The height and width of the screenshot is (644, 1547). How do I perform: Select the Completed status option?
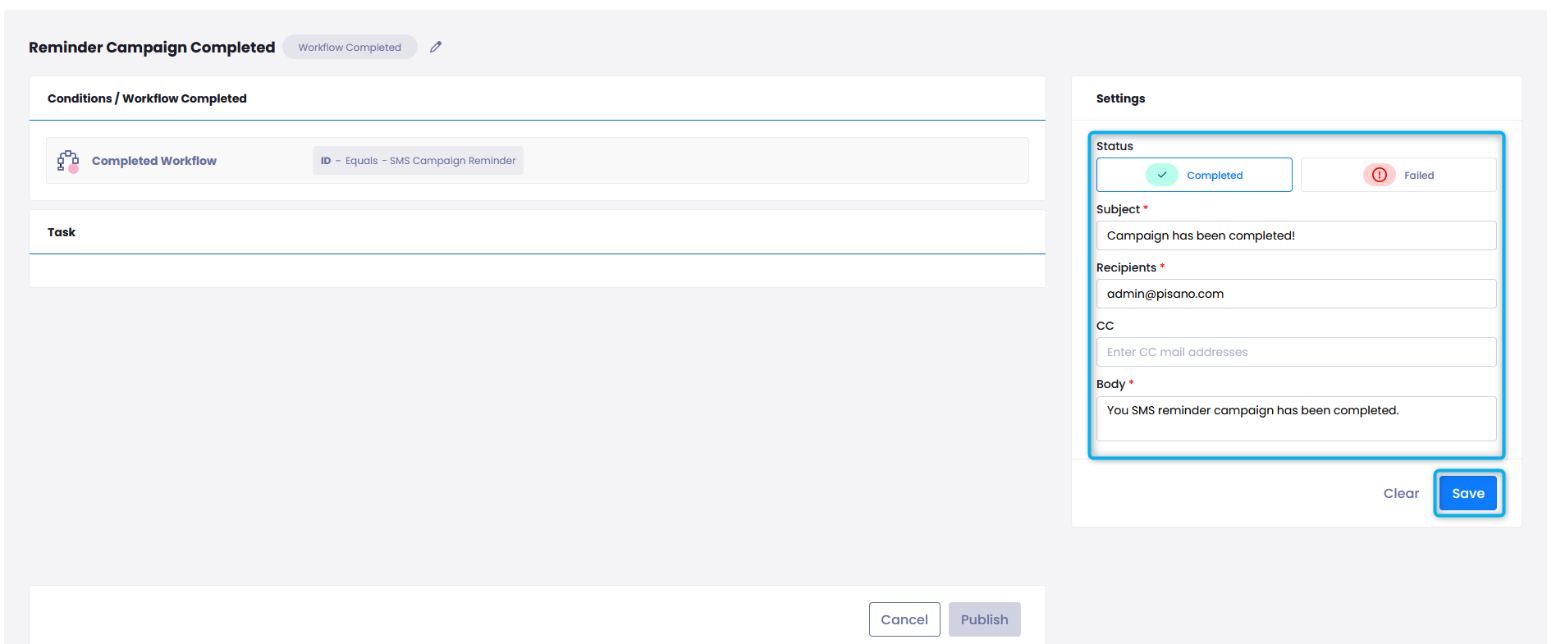[1194, 175]
